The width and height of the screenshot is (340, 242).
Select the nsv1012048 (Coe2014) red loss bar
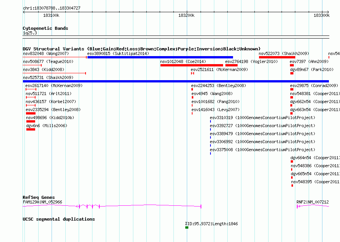click(192, 65)
